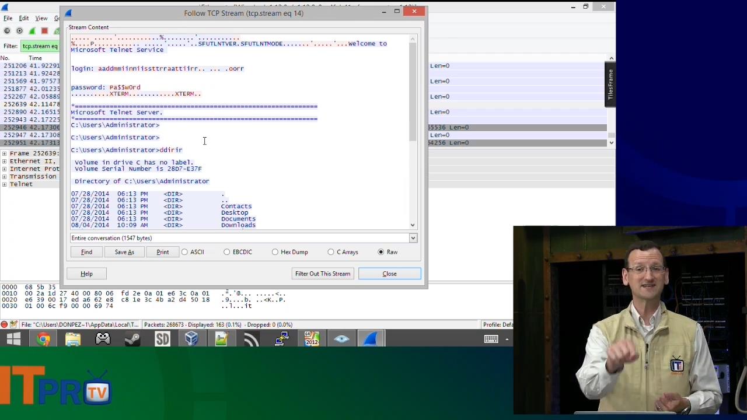Viewport: 747px width, 420px height.
Task: Select packet row 251877
Action: coord(30,89)
